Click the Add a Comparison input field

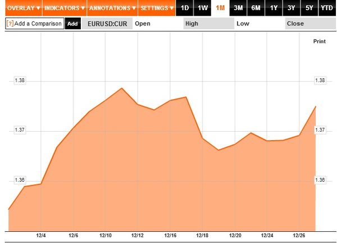(35, 24)
